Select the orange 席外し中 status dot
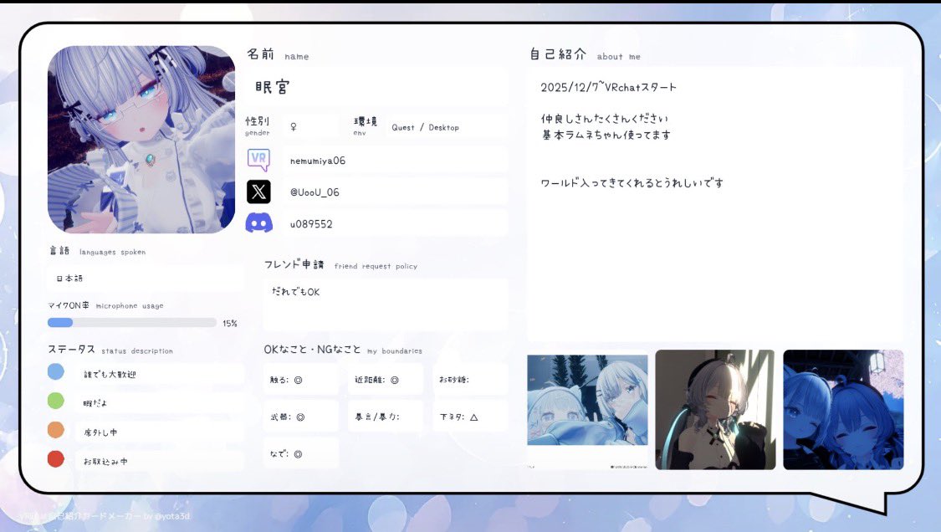This screenshot has height=532, width=941. [56, 430]
